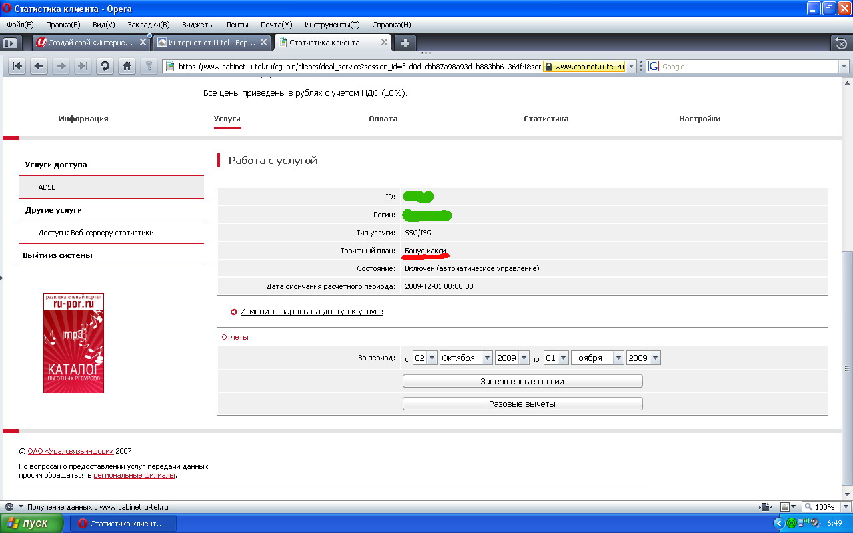
Task: Expand the start month dropdown Октября
Action: (466, 358)
